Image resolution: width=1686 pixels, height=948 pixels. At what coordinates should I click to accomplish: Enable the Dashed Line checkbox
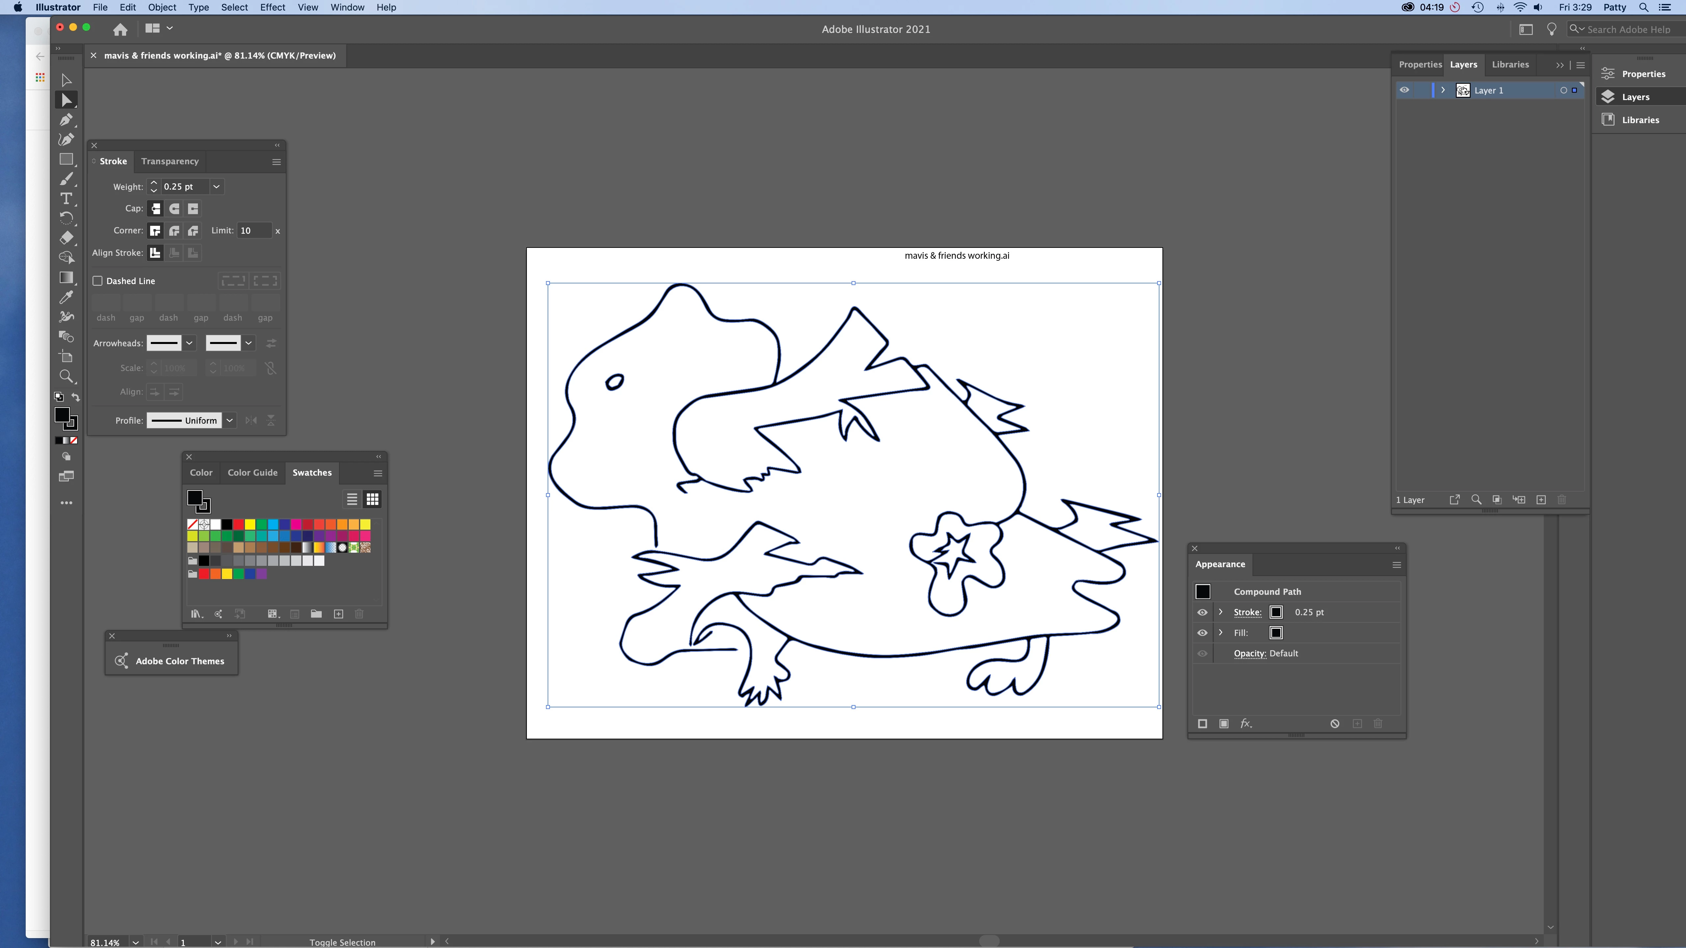(x=97, y=281)
